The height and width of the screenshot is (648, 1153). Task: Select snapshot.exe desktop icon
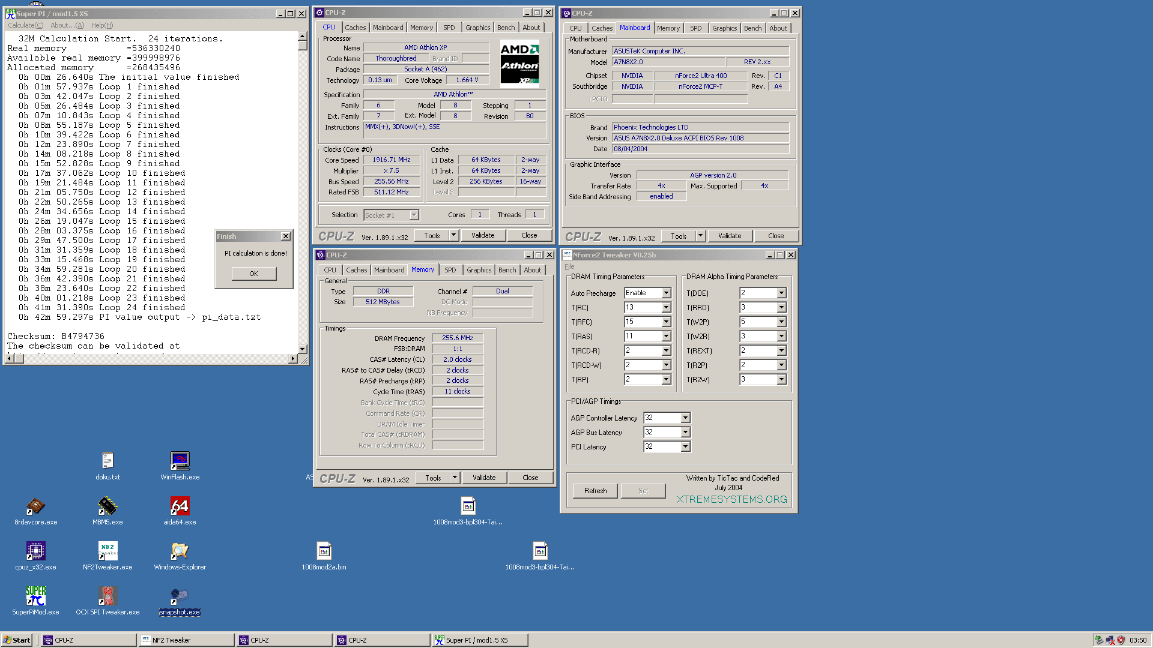pos(180,601)
